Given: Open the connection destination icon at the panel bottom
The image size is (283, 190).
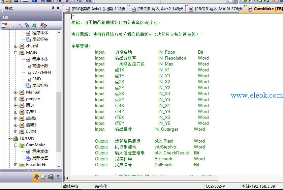Looking at the screenshot, I should click(51, 177).
